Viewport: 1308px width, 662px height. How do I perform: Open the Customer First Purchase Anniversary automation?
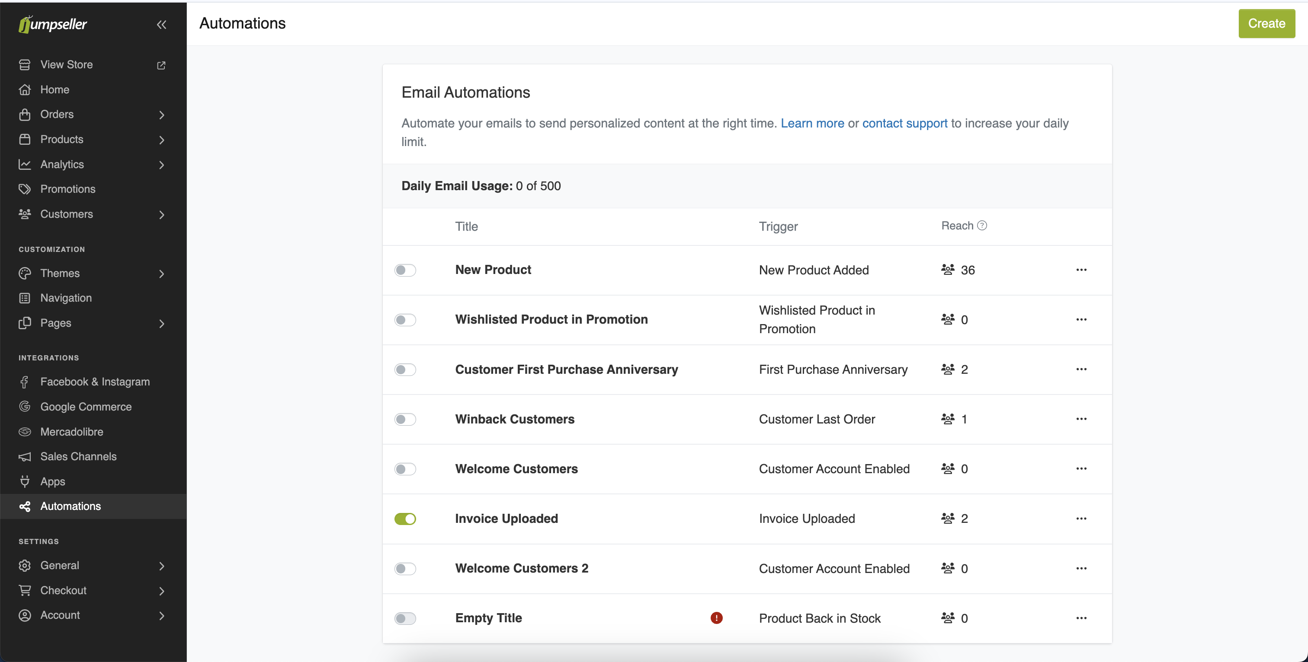[x=566, y=369]
